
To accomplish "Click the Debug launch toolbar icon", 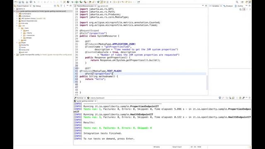I will click(x=72, y=2).
